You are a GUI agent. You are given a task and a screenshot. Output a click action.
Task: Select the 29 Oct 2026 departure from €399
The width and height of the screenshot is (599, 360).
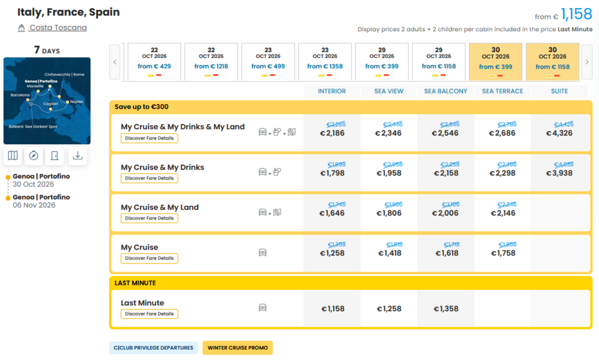(382, 62)
